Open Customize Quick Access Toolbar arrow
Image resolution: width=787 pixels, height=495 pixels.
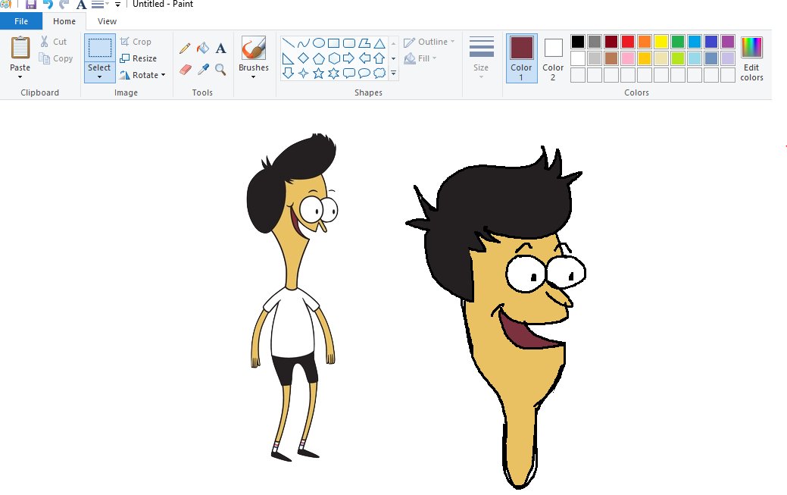pos(117,5)
